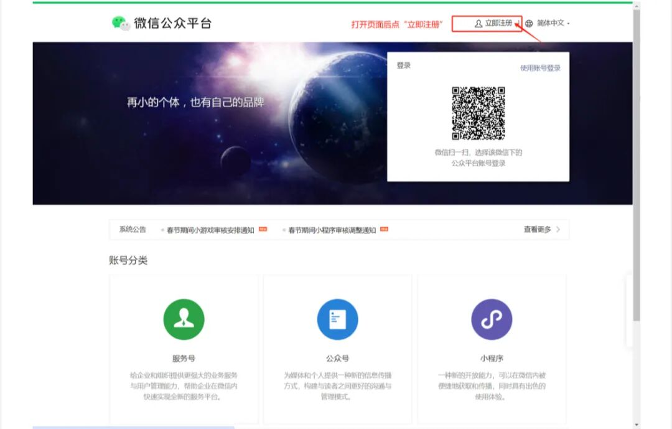Click the 账号分类 section heading
672x429 pixels.
[128, 260]
